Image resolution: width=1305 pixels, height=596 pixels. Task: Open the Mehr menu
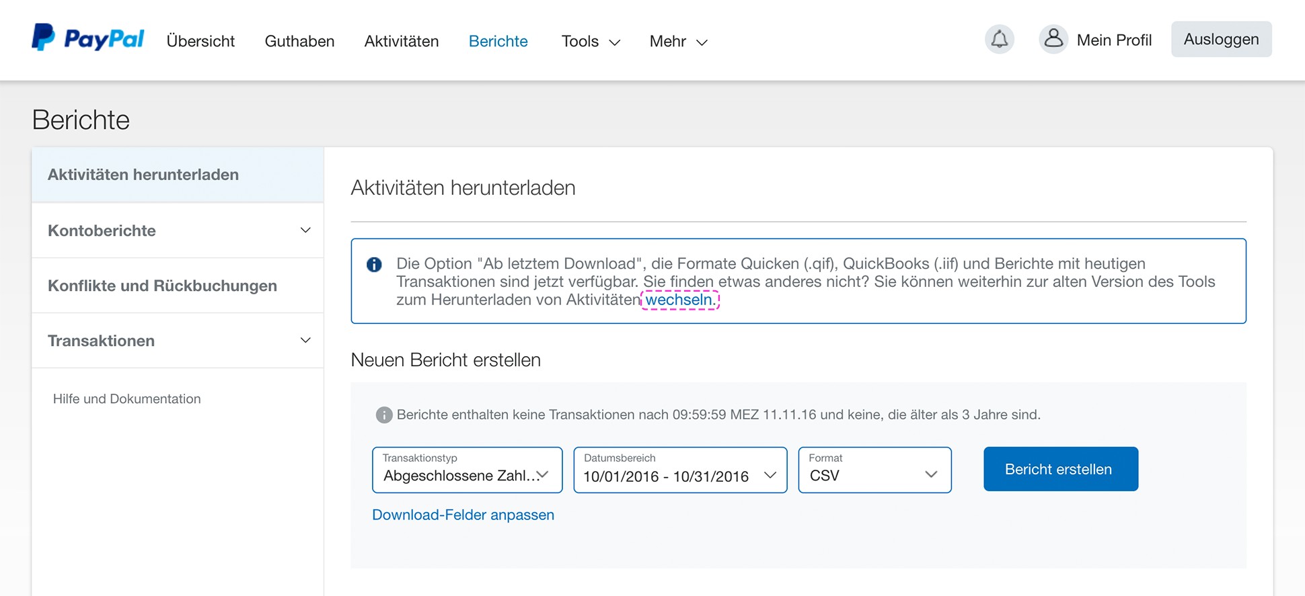677,42
